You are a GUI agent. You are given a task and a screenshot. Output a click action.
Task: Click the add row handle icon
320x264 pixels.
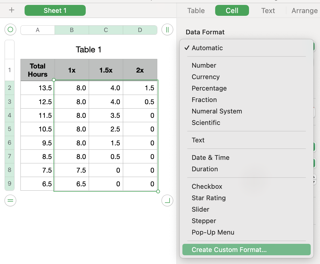(10, 201)
